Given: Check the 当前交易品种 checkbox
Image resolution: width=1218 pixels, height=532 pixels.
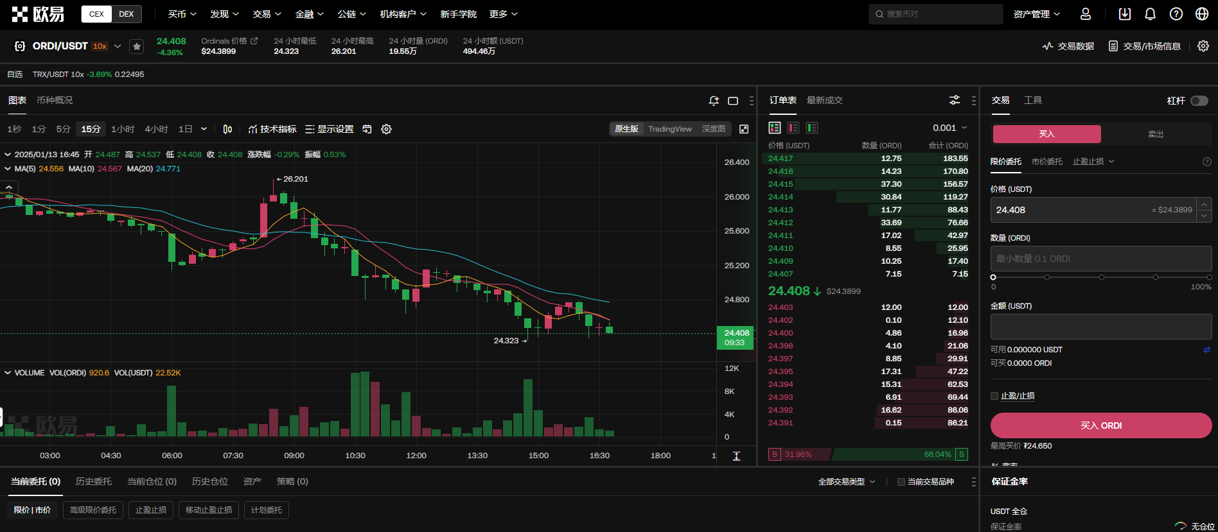Looking at the screenshot, I should point(901,482).
